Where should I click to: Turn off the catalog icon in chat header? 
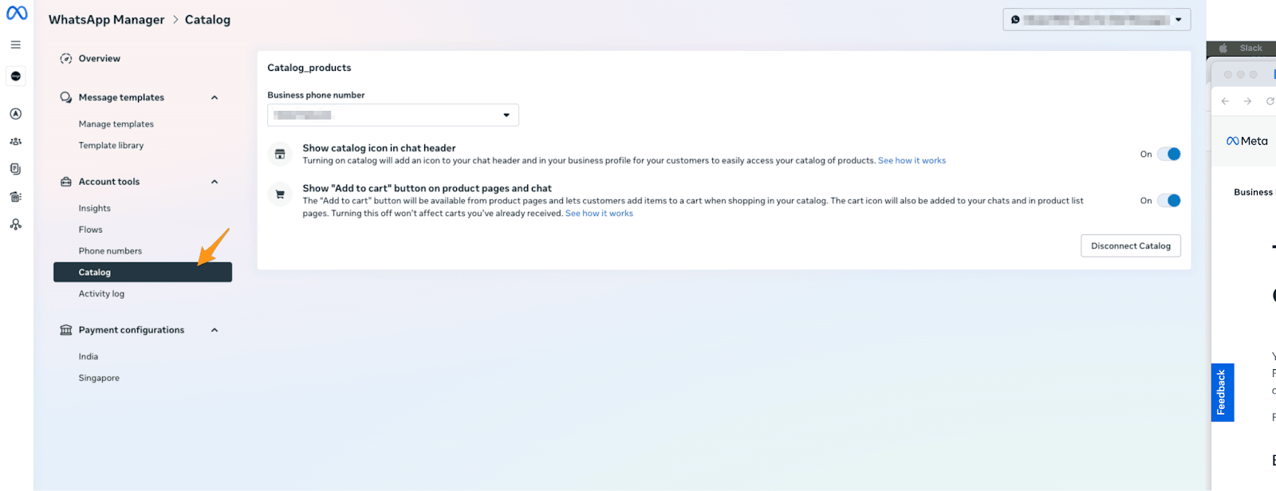1170,154
